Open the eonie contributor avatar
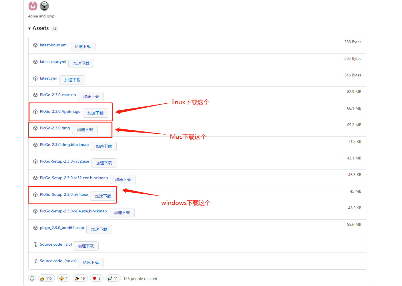This screenshot has width=402, height=286. tap(33, 6)
